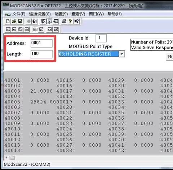Select Swapped Double format icon
Viewport: 173px width, 170px height.
[56, 29]
